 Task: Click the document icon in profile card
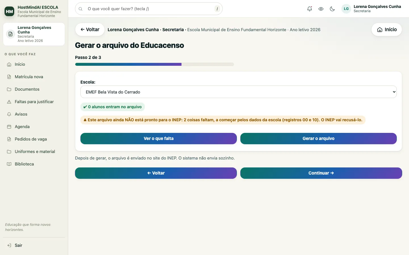click(x=11, y=34)
